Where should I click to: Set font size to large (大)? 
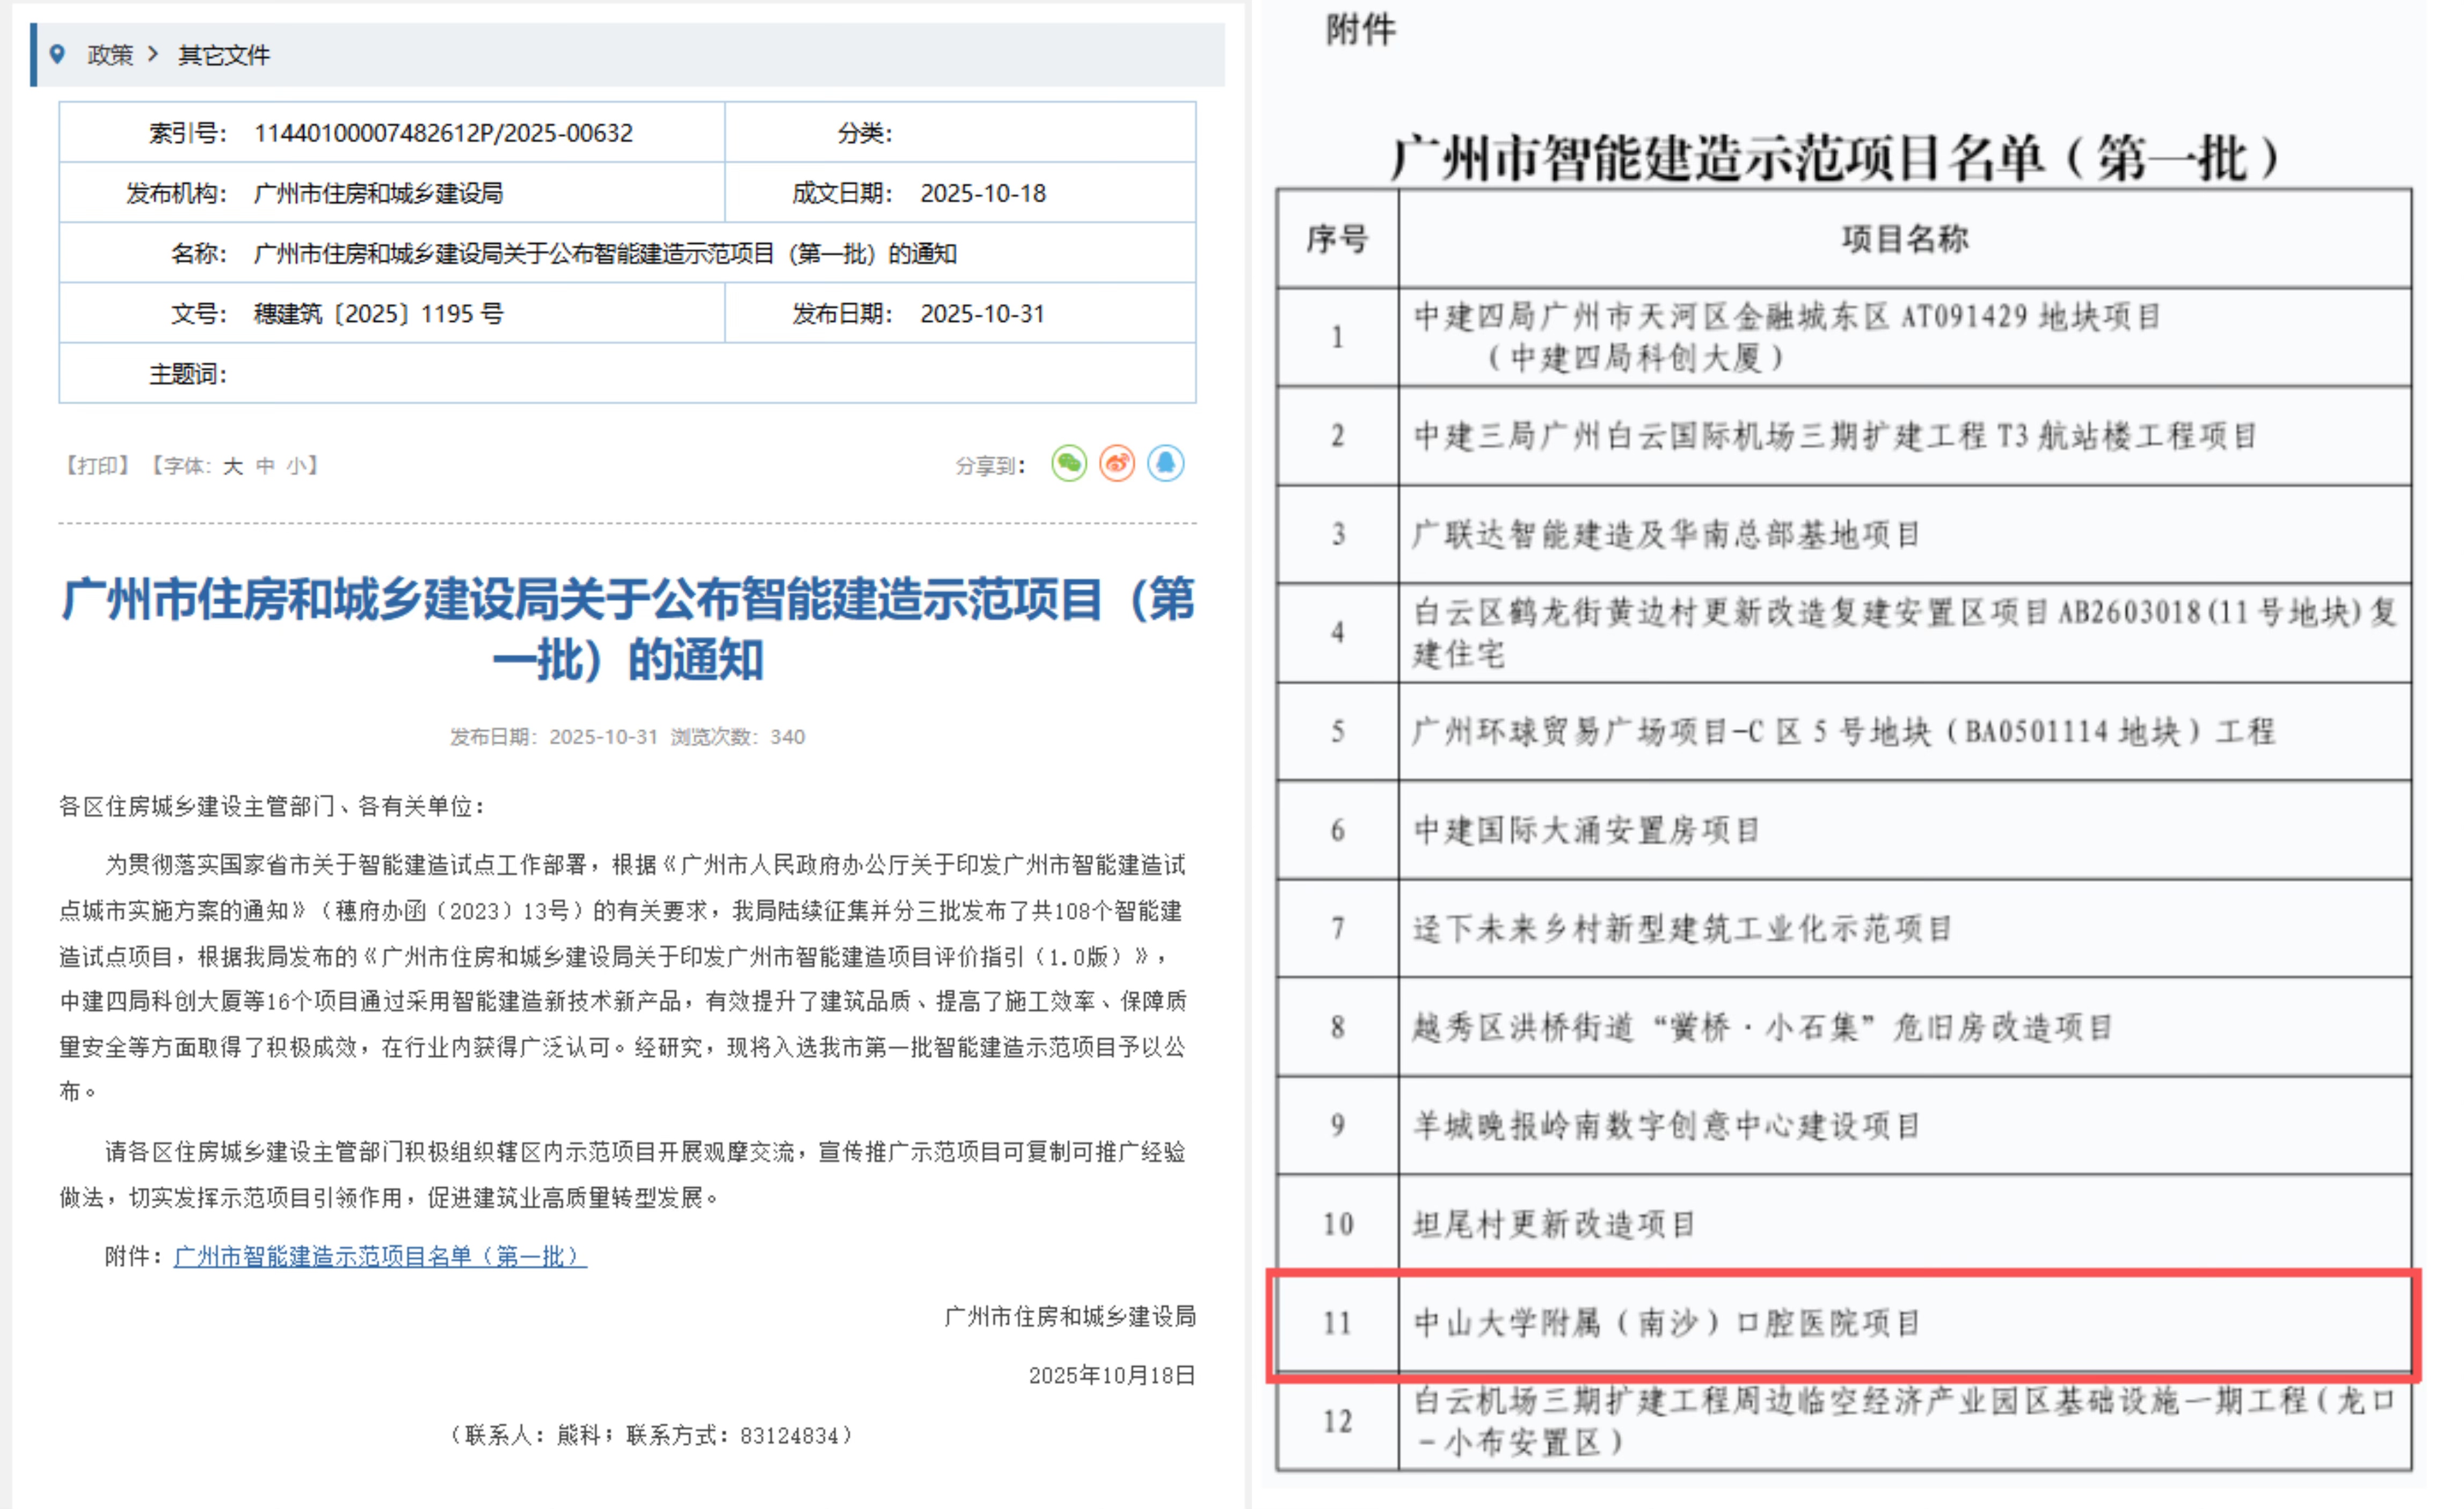tap(233, 465)
